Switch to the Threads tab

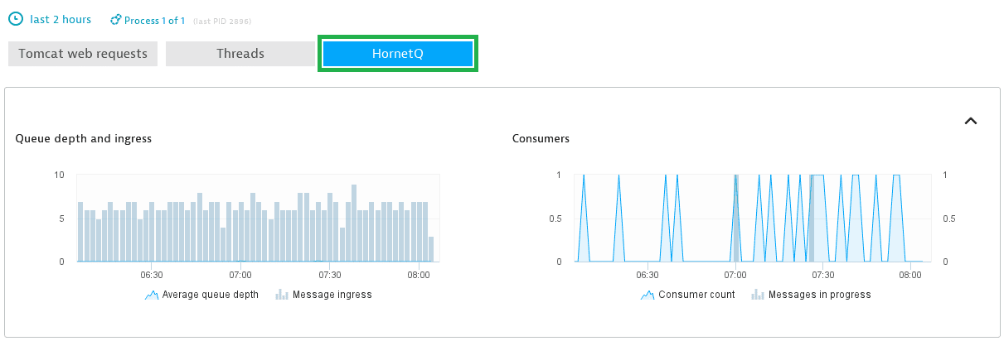[240, 54]
